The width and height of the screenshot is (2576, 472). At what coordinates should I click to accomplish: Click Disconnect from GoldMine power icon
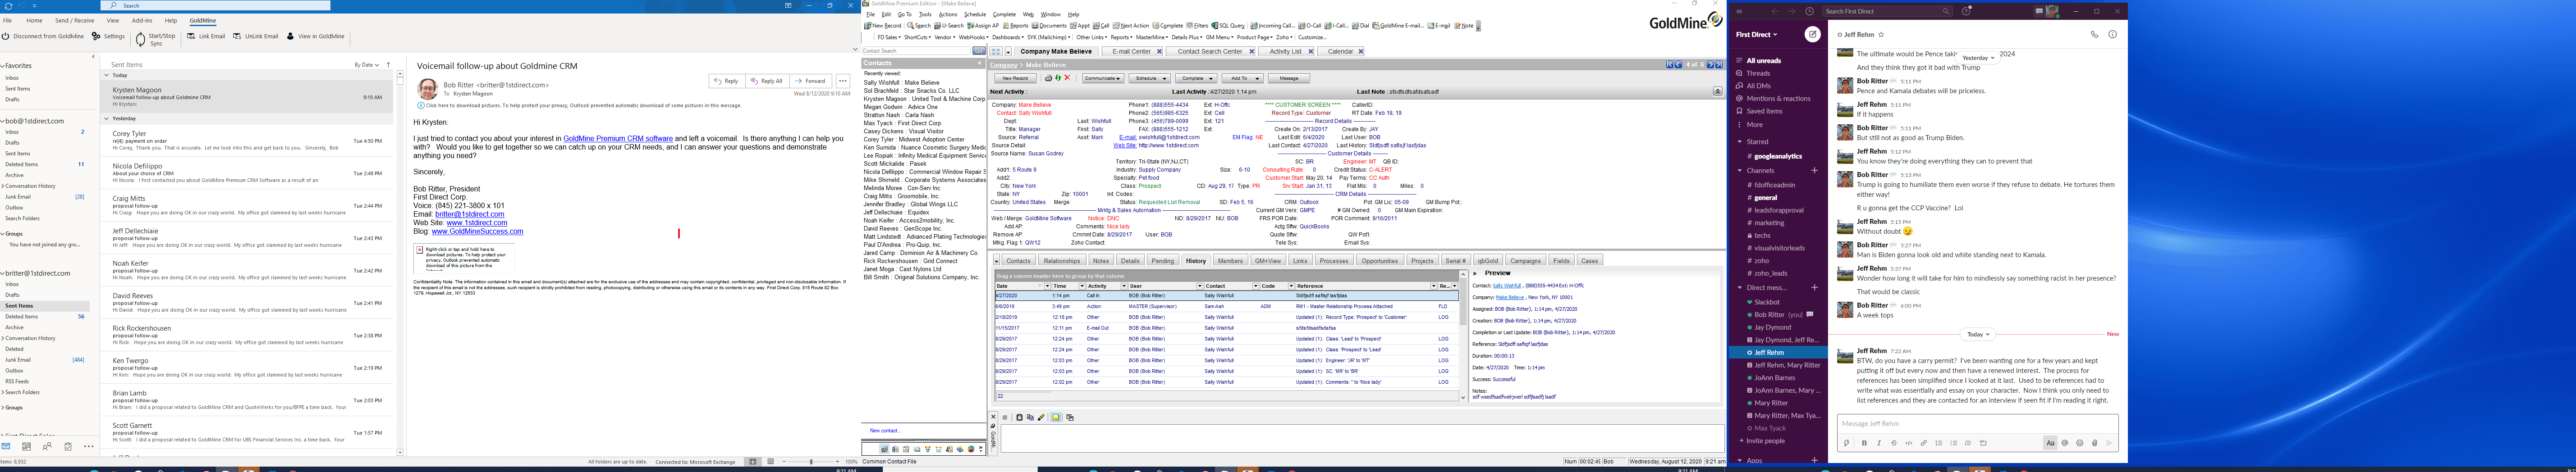pos(6,36)
